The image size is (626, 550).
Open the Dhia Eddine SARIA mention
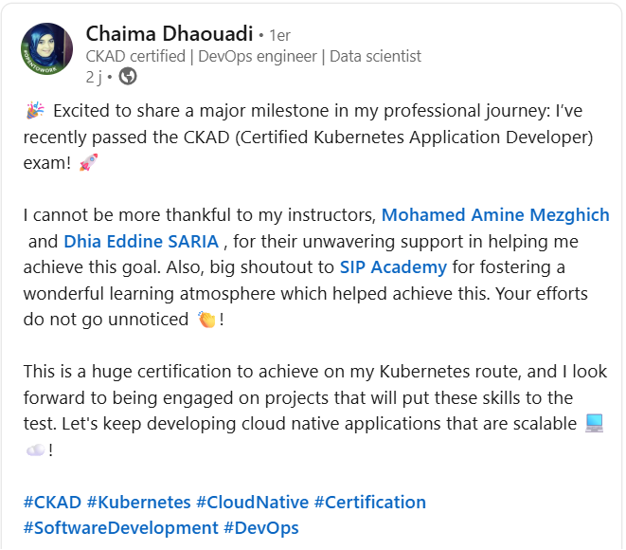(x=141, y=242)
